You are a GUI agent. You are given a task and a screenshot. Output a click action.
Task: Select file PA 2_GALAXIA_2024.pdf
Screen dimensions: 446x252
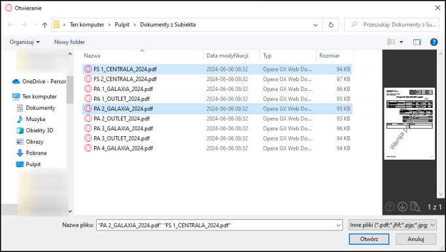[217, 109]
